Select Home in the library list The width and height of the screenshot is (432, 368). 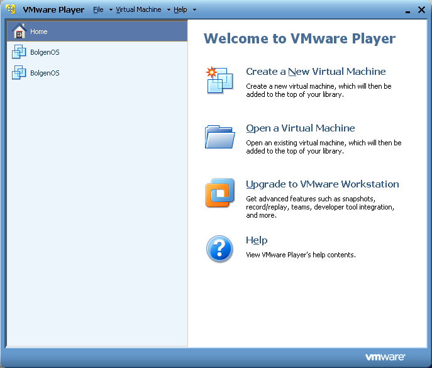pyautogui.click(x=97, y=31)
